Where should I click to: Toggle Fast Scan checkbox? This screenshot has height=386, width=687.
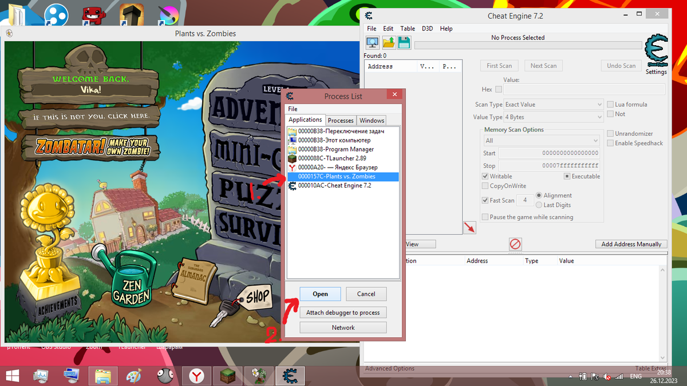pyautogui.click(x=485, y=200)
